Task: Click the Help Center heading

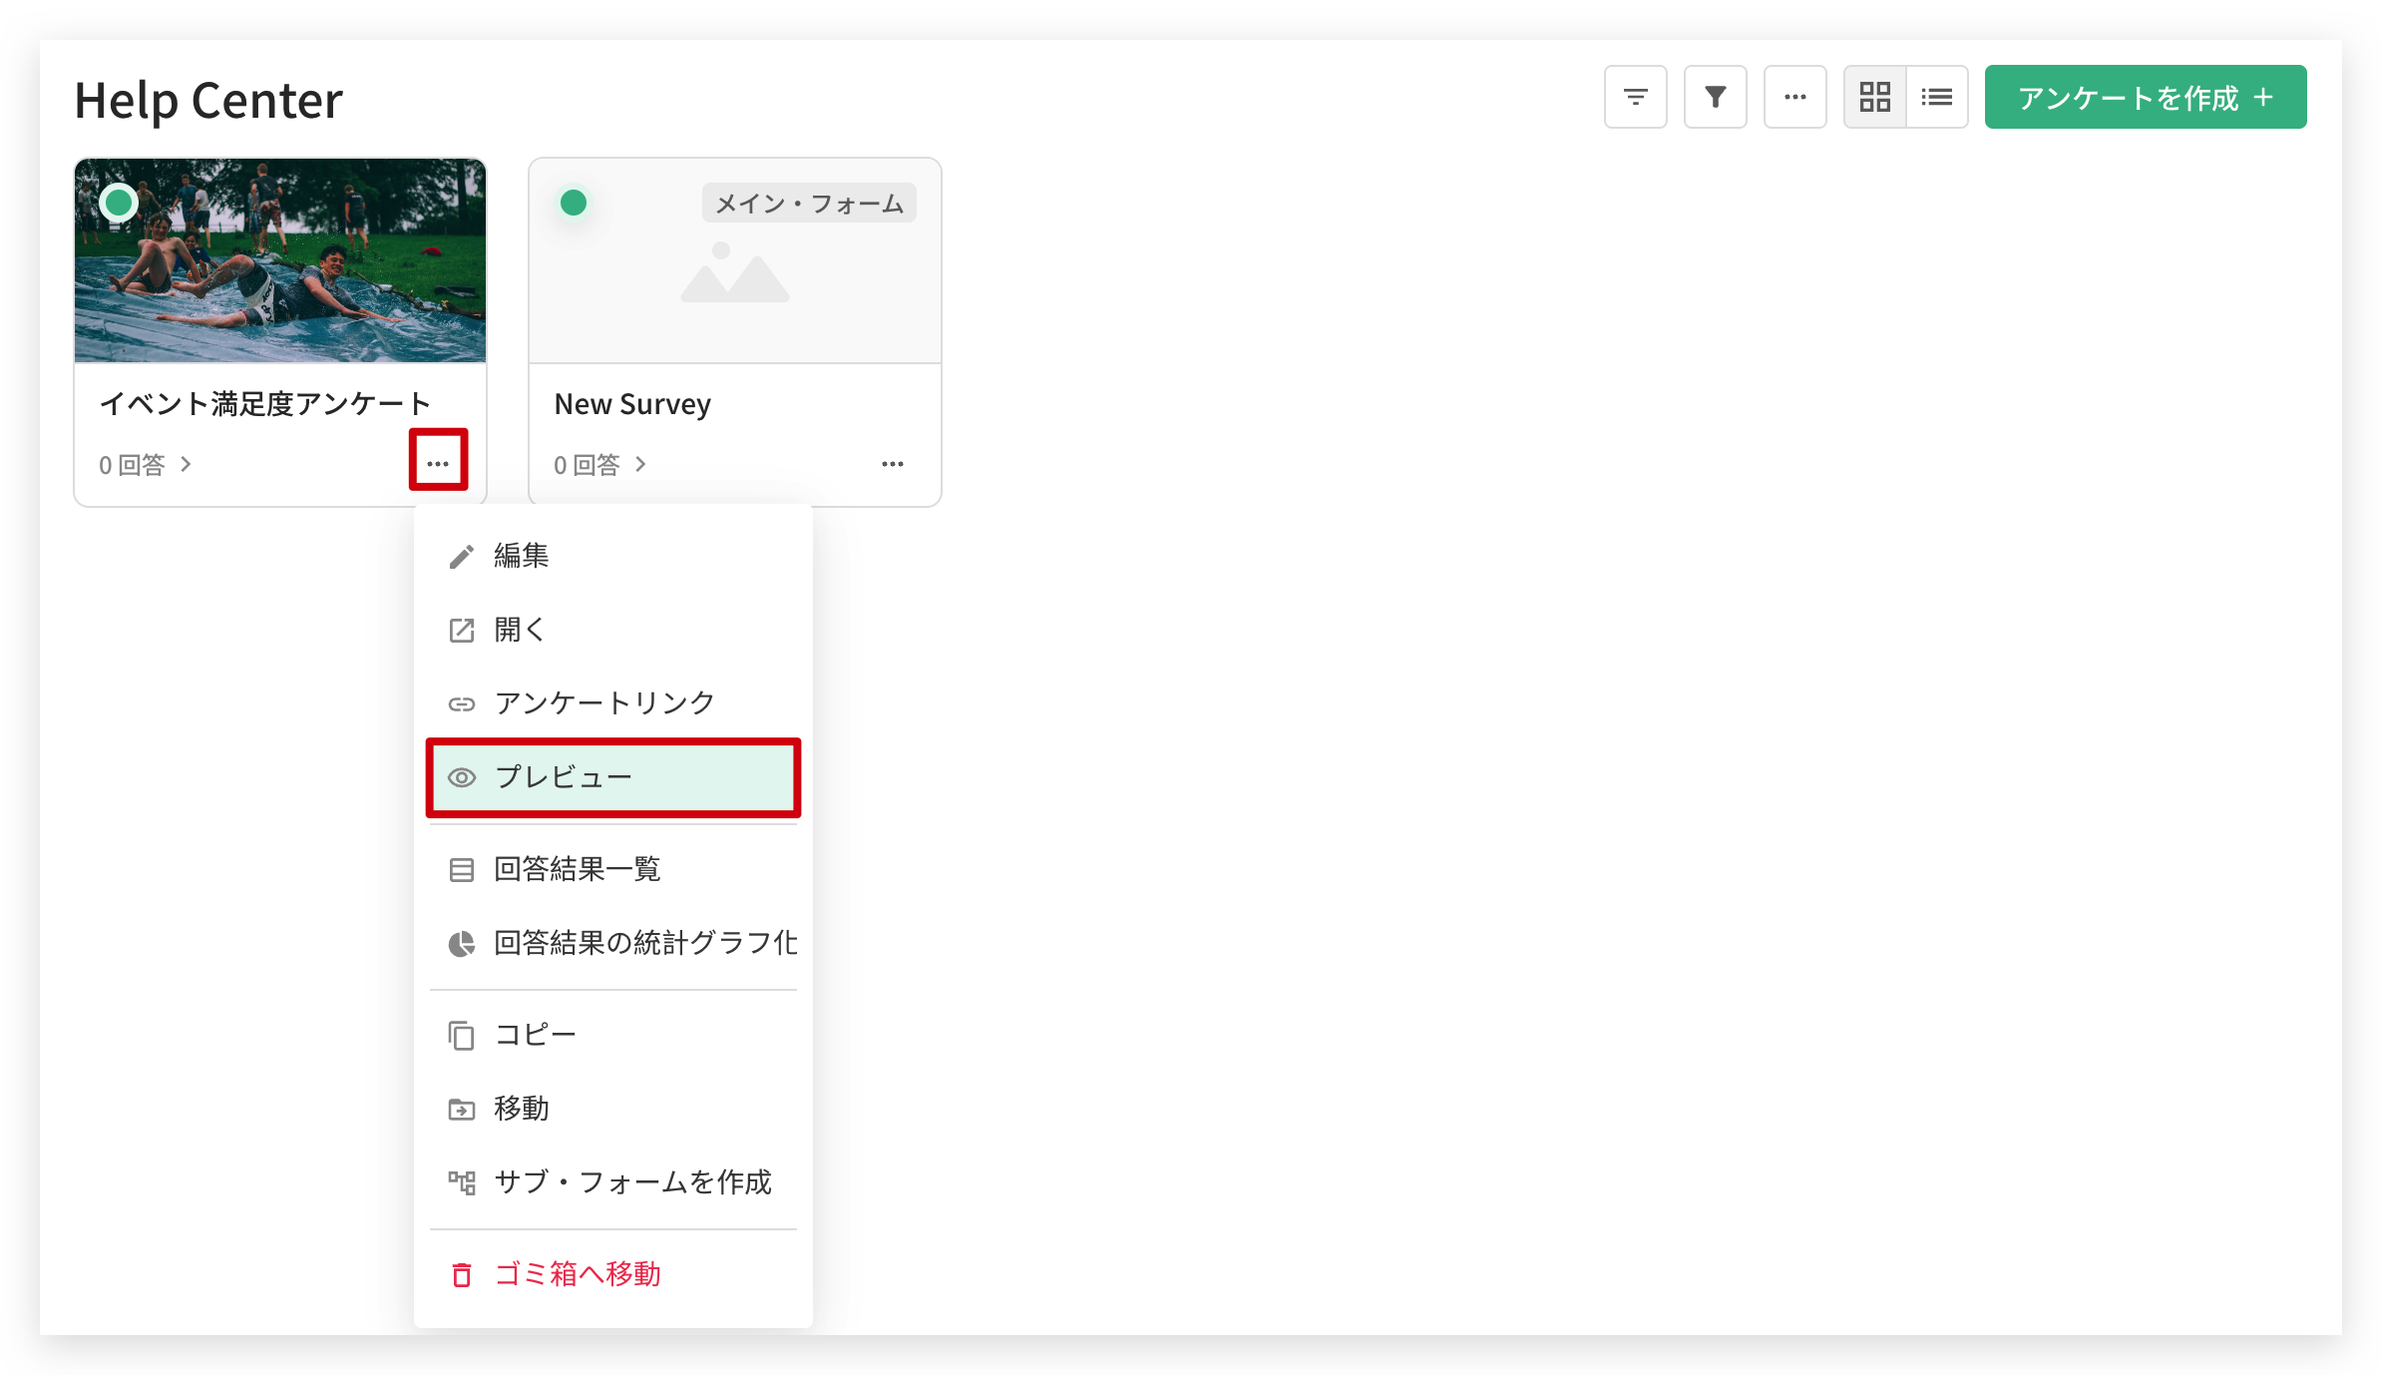Action: point(208,100)
